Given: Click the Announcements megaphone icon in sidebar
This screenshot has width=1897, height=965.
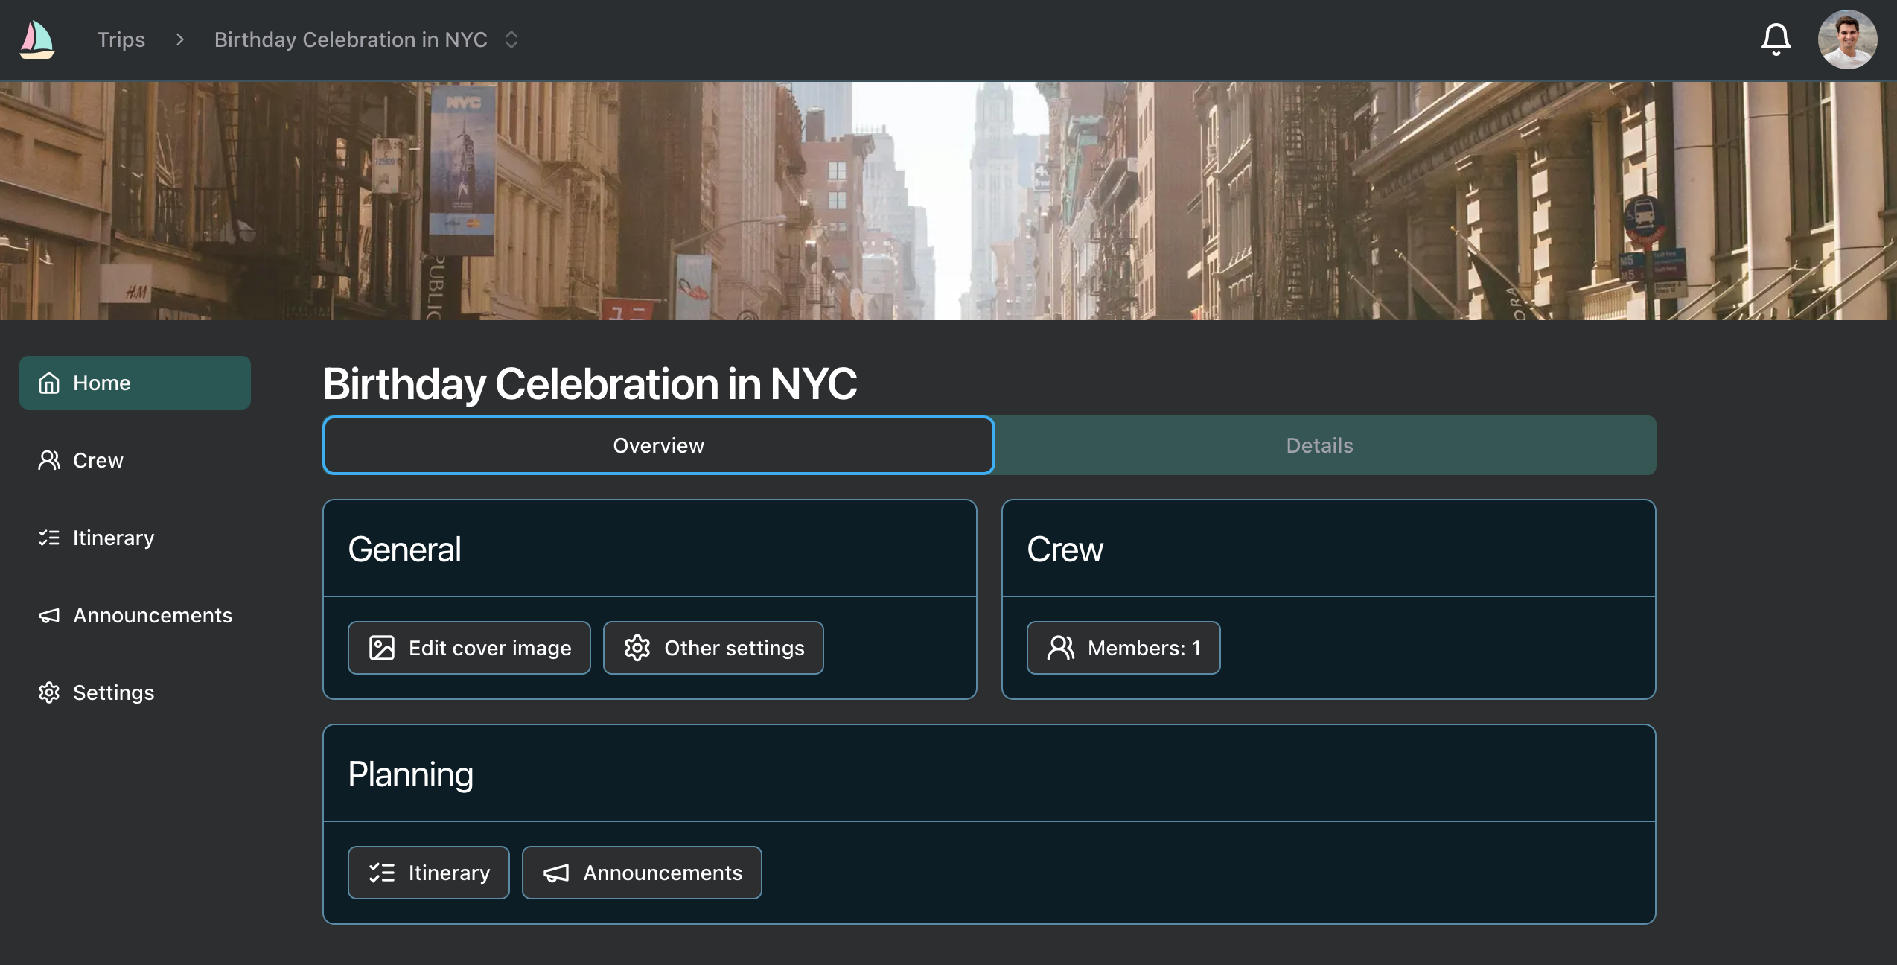Looking at the screenshot, I should point(49,615).
